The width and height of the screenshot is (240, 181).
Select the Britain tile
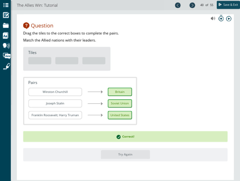click(120, 92)
